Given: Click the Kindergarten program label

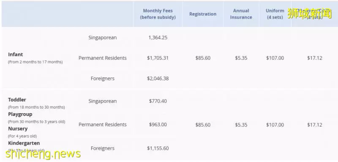Looking at the screenshot, I should tap(24, 143).
